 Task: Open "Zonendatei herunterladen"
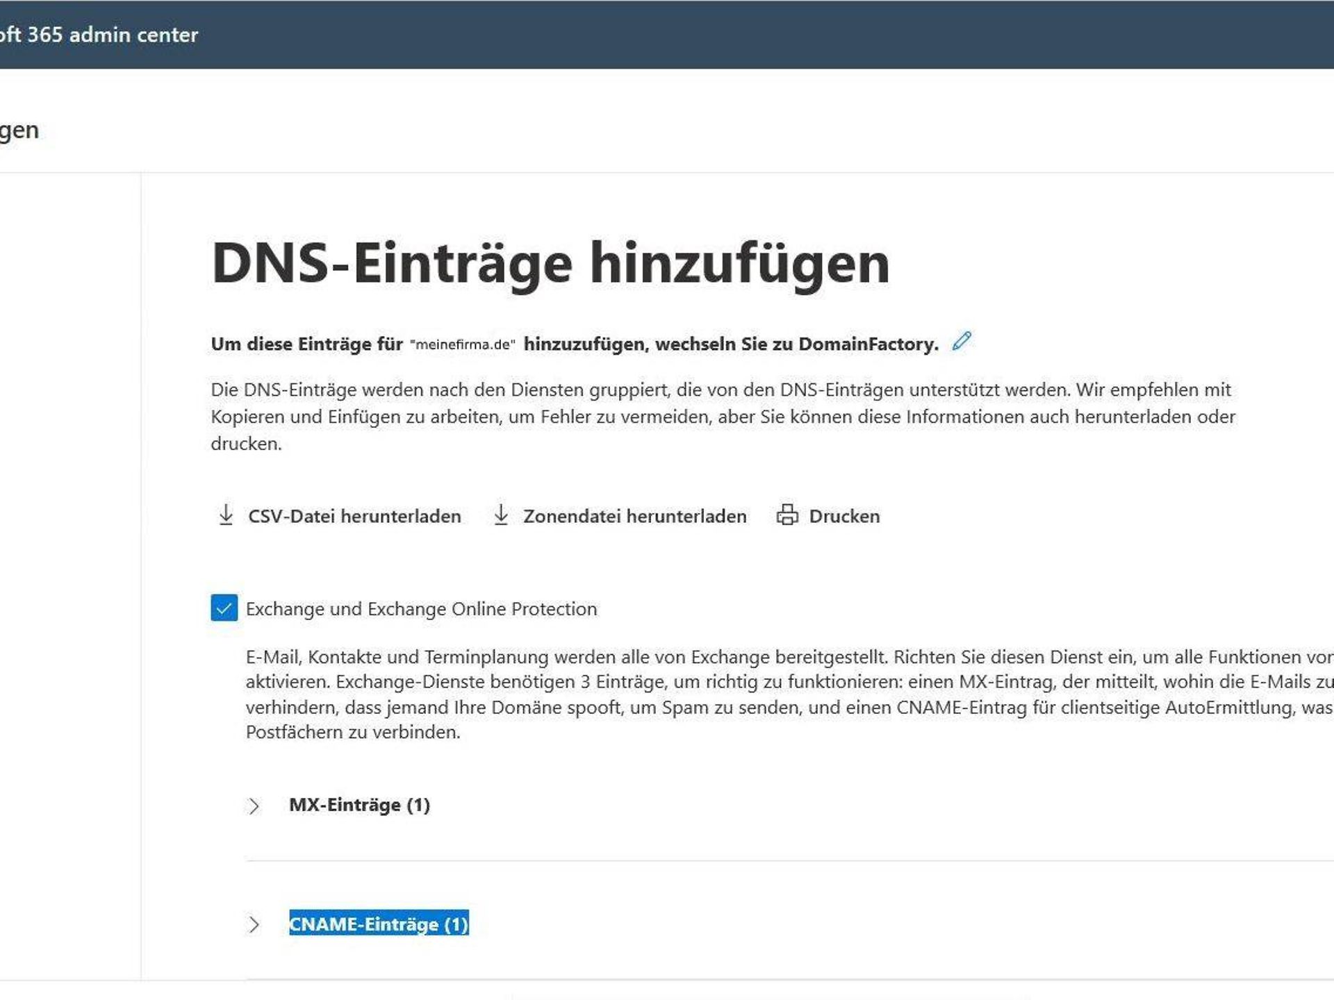coord(634,516)
